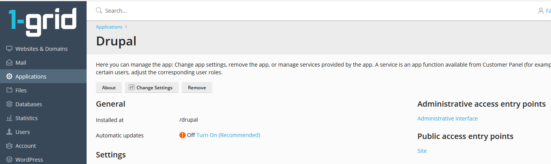Click the Applications gear icon in sidebar
This screenshot has width=551, height=164.
click(x=9, y=77)
